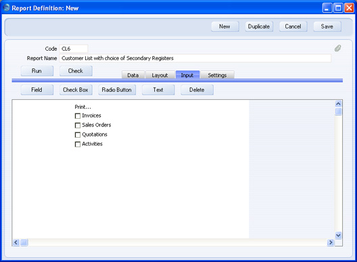Click the vertical scrollbar down arrow
357x262 pixels.
click(338, 235)
